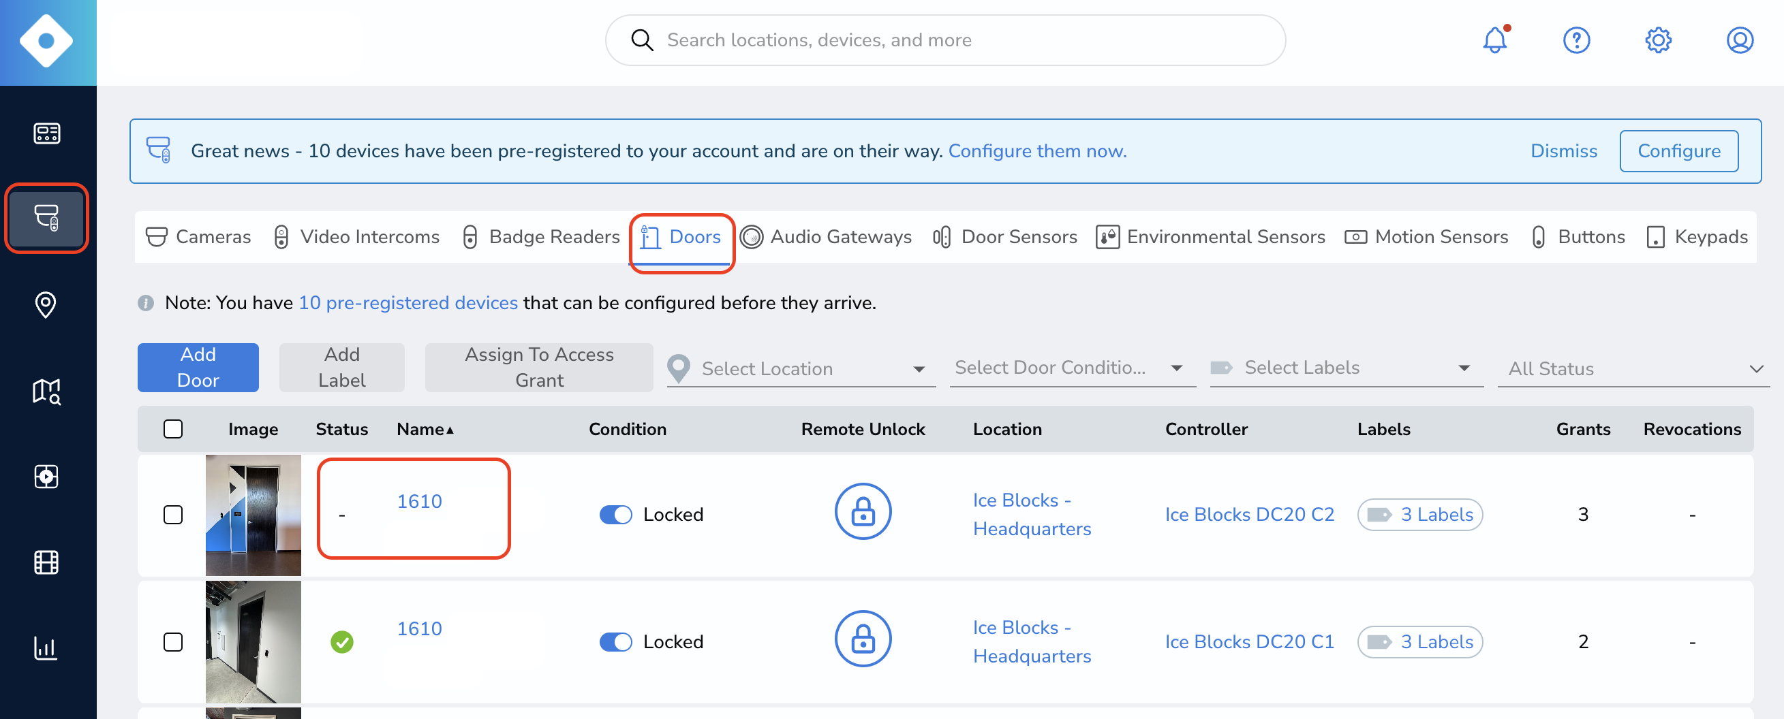The height and width of the screenshot is (719, 1784).
Task: Open the locations pin icon in sidebar
Action: click(46, 304)
